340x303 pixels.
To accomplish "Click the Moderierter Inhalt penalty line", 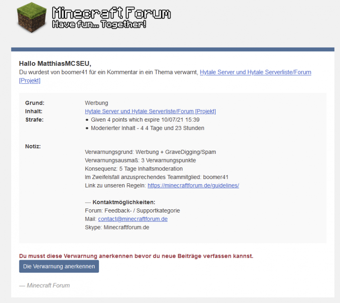I will 148,128.
